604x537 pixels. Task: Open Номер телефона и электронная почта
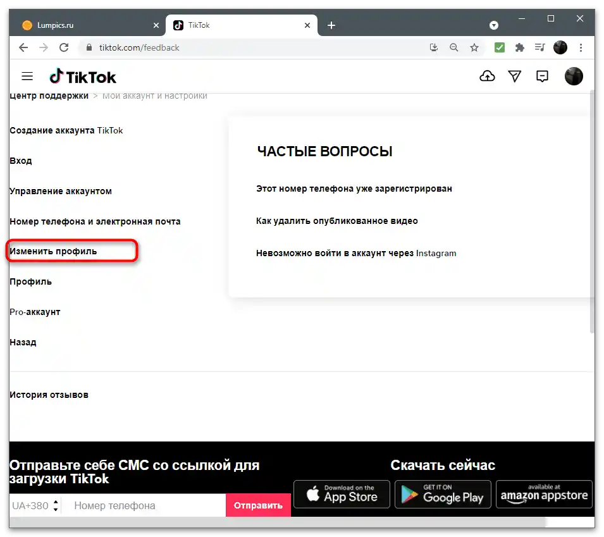(x=95, y=221)
